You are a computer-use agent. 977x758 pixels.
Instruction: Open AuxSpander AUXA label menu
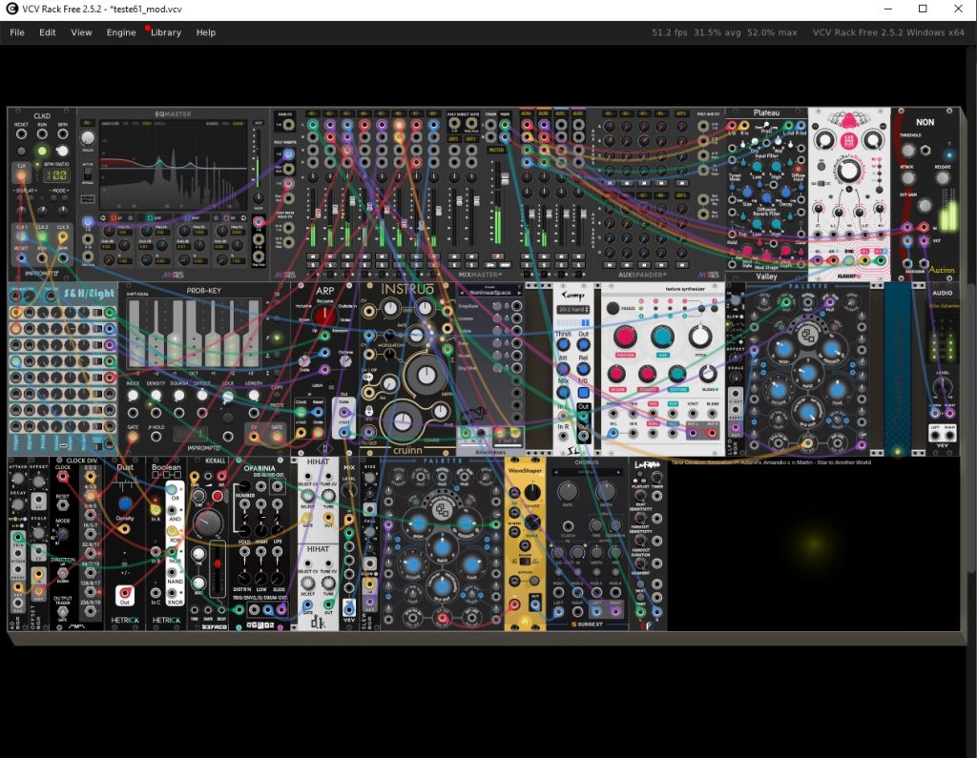coord(527,114)
